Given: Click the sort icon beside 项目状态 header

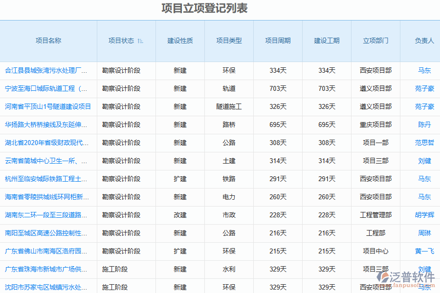Looking at the screenshot, I should click(x=141, y=41).
